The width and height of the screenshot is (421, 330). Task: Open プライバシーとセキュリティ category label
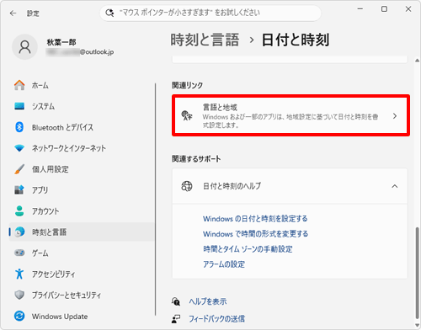point(67,295)
